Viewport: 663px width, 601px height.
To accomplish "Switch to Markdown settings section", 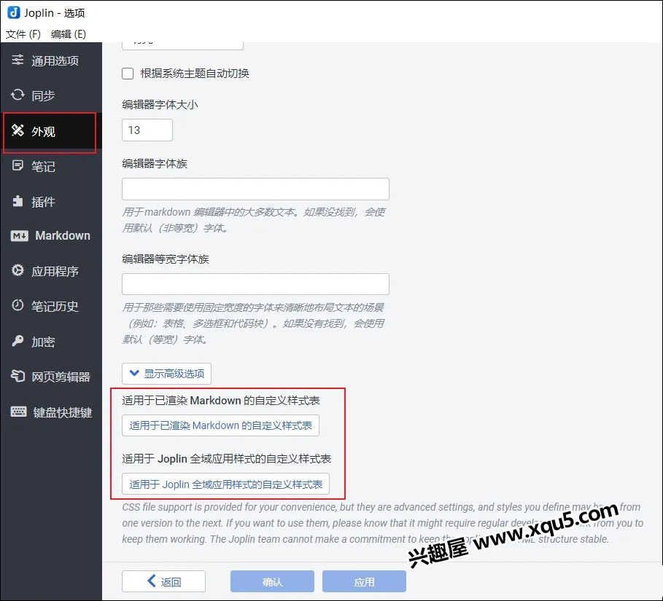I will click(51, 236).
